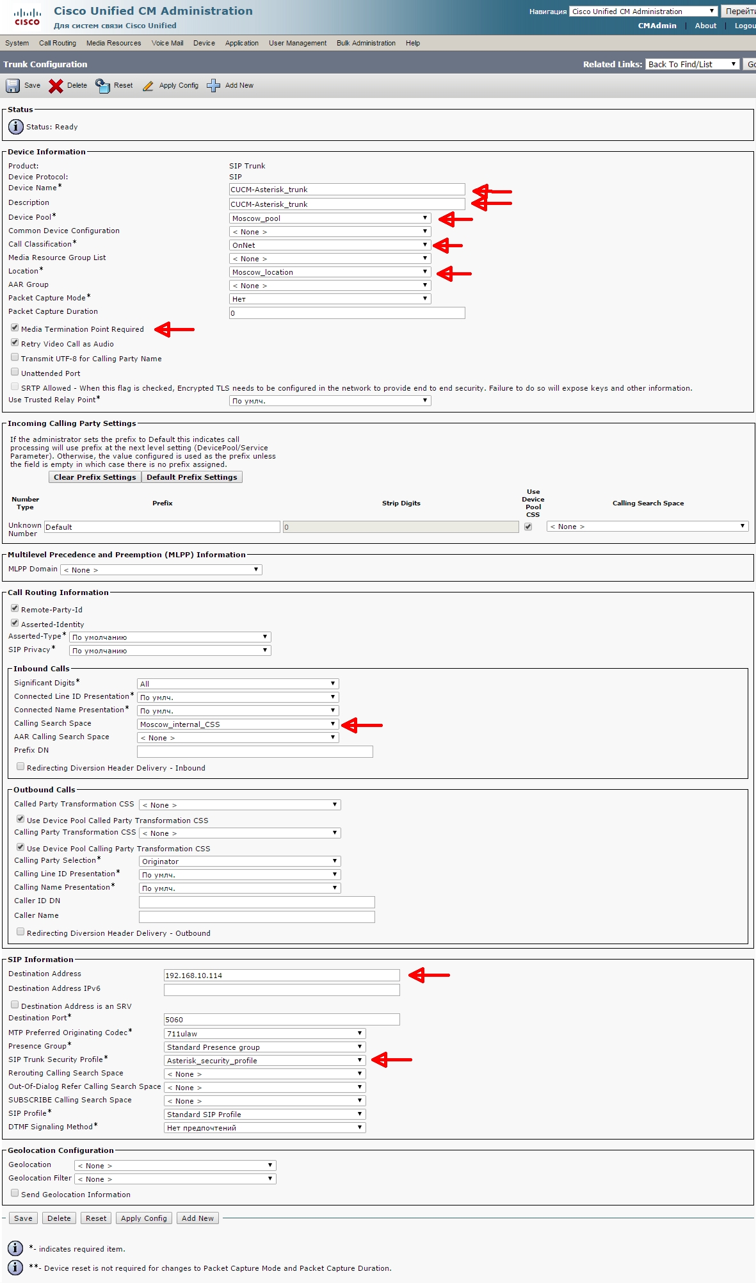Click the Device Name input field
The height and width of the screenshot is (1283, 756).
pos(347,190)
